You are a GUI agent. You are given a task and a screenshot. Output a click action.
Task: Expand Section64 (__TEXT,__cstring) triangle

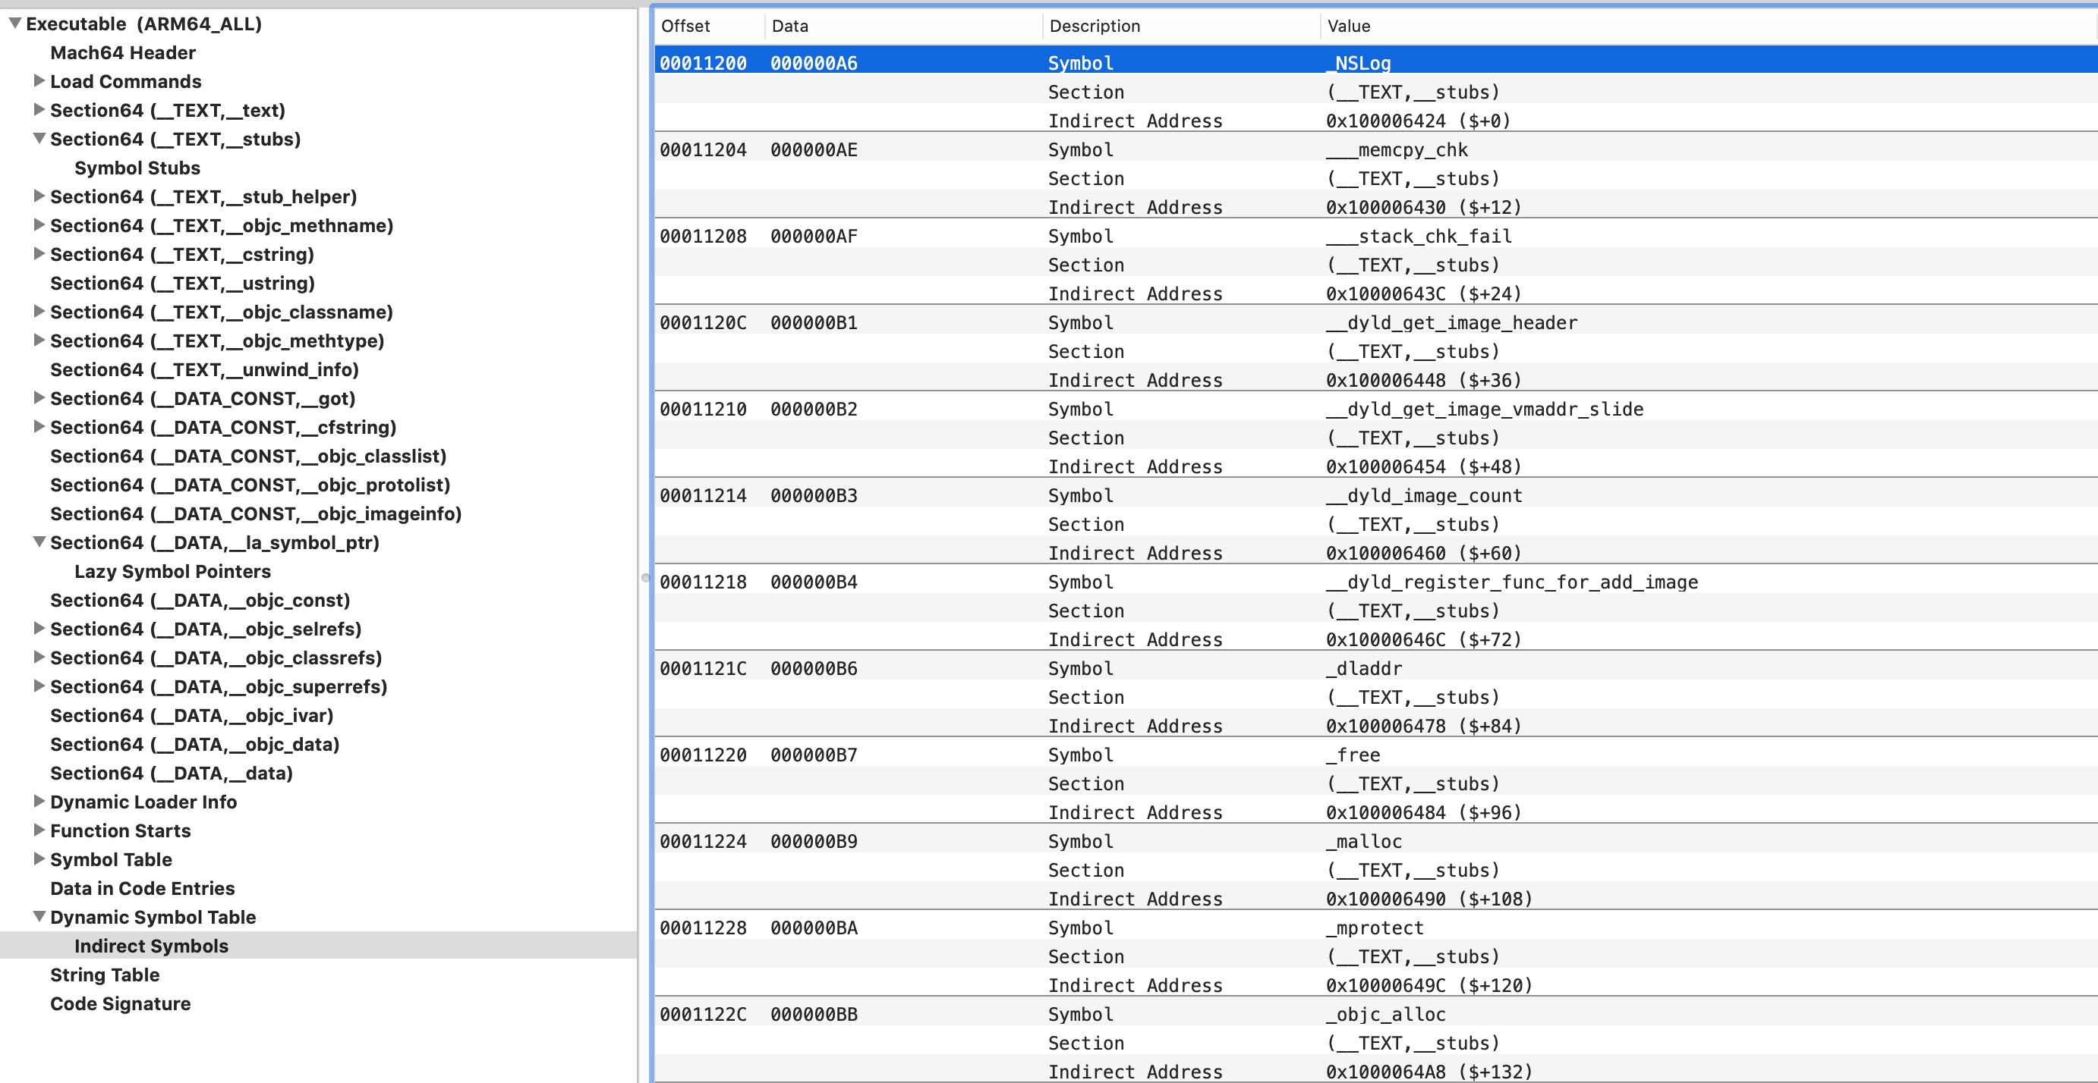(38, 254)
